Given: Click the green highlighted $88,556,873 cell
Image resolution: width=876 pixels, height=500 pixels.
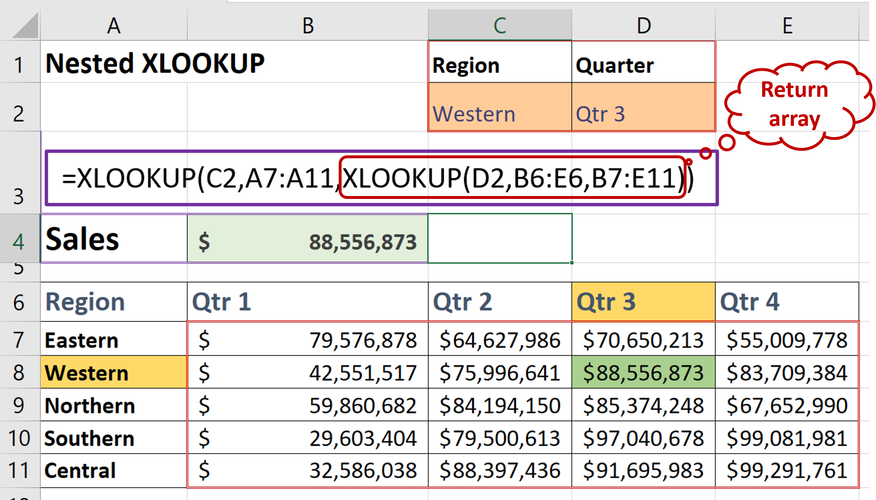Looking at the screenshot, I should [x=643, y=372].
